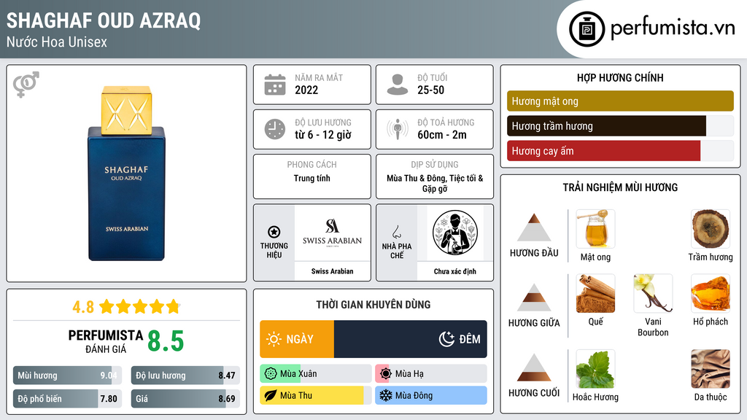Click the PERFUMISTA ĐÁNH GIÁ label

(x=105, y=341)
